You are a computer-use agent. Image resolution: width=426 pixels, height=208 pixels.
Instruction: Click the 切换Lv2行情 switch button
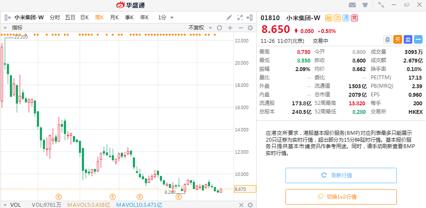(341, 197)
